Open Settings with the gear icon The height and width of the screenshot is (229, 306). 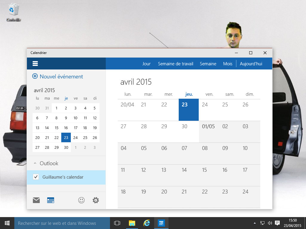pos(96,200)
